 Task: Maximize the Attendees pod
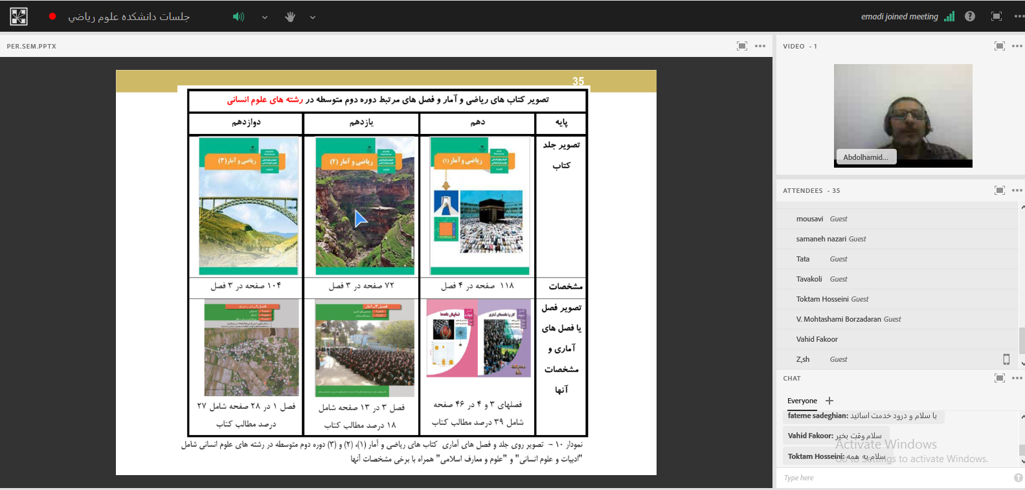tap(1000, 190)
